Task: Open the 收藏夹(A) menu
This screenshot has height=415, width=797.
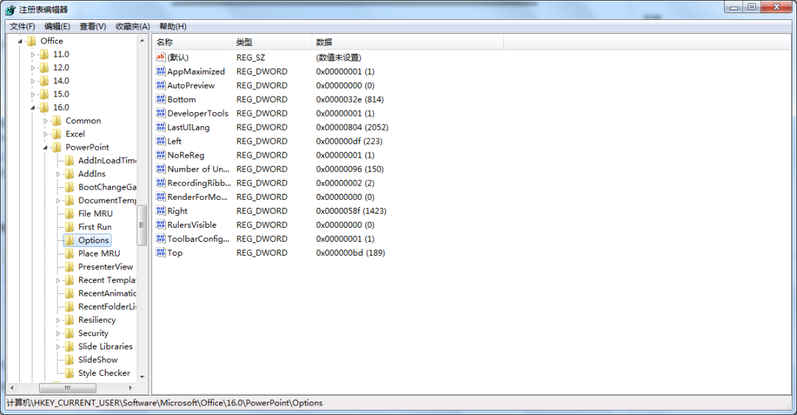Action: click(133, 27)
